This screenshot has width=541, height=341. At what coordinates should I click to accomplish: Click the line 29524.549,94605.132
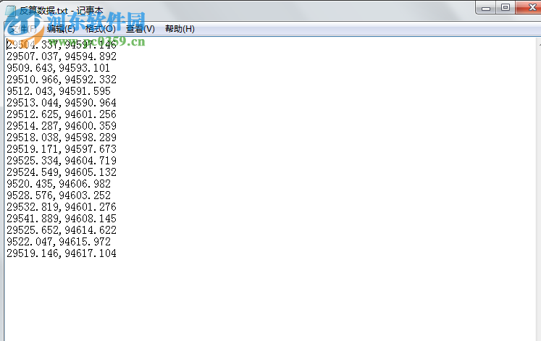click(x=62, y=172)
